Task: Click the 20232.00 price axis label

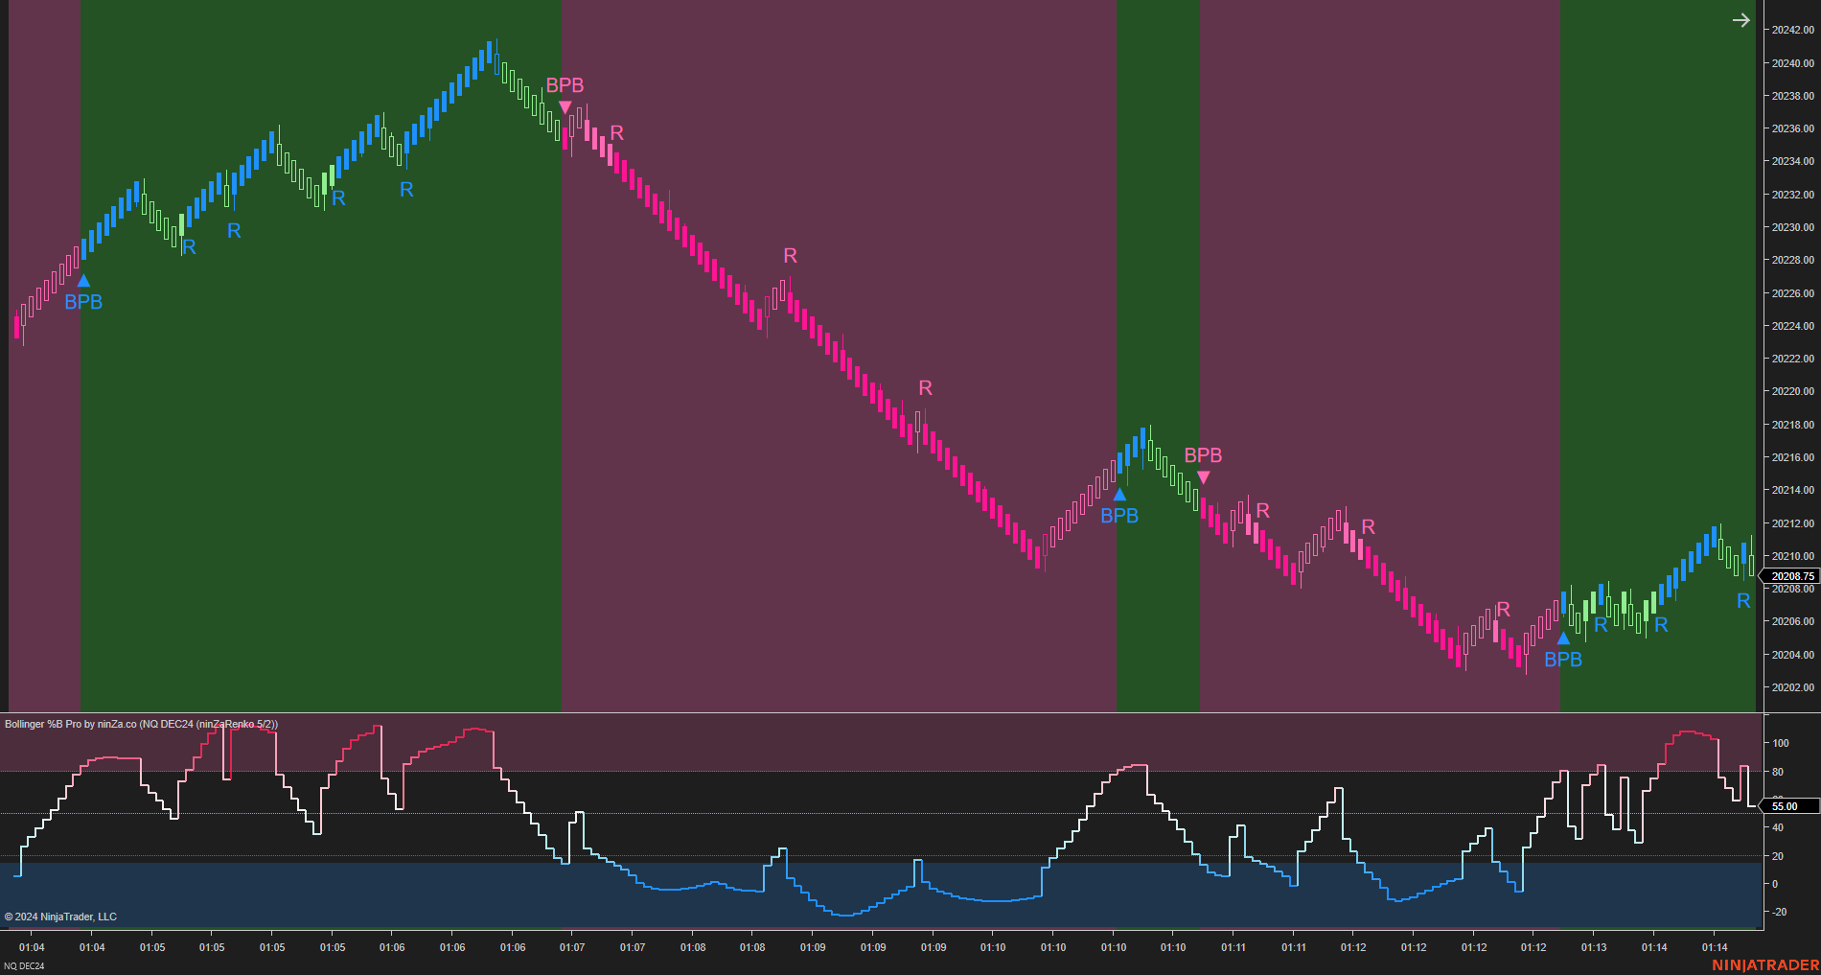Action: (x=1792, y=195)
